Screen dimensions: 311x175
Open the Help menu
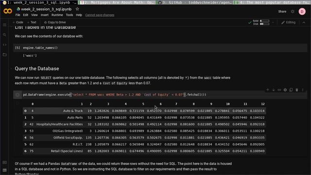pyautogui.click(x=79, y=15)
